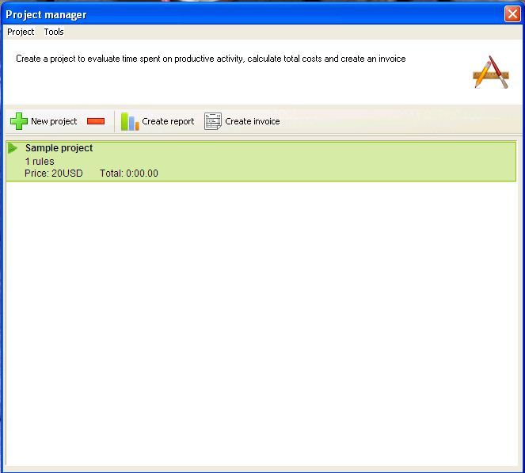Click the Price: 20USD value
This screenshot has width=525, height=473.
coord(53,174)
